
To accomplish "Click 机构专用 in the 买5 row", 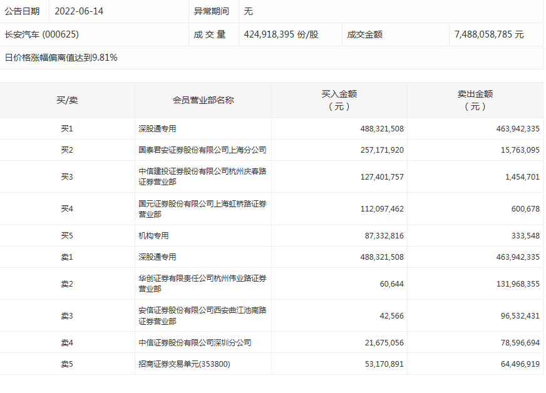I will point(153,236).
